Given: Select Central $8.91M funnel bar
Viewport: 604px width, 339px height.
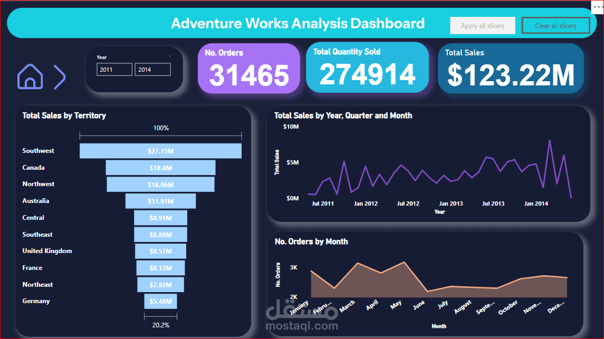Looking at the screenshot, I should tap(161, 218).
